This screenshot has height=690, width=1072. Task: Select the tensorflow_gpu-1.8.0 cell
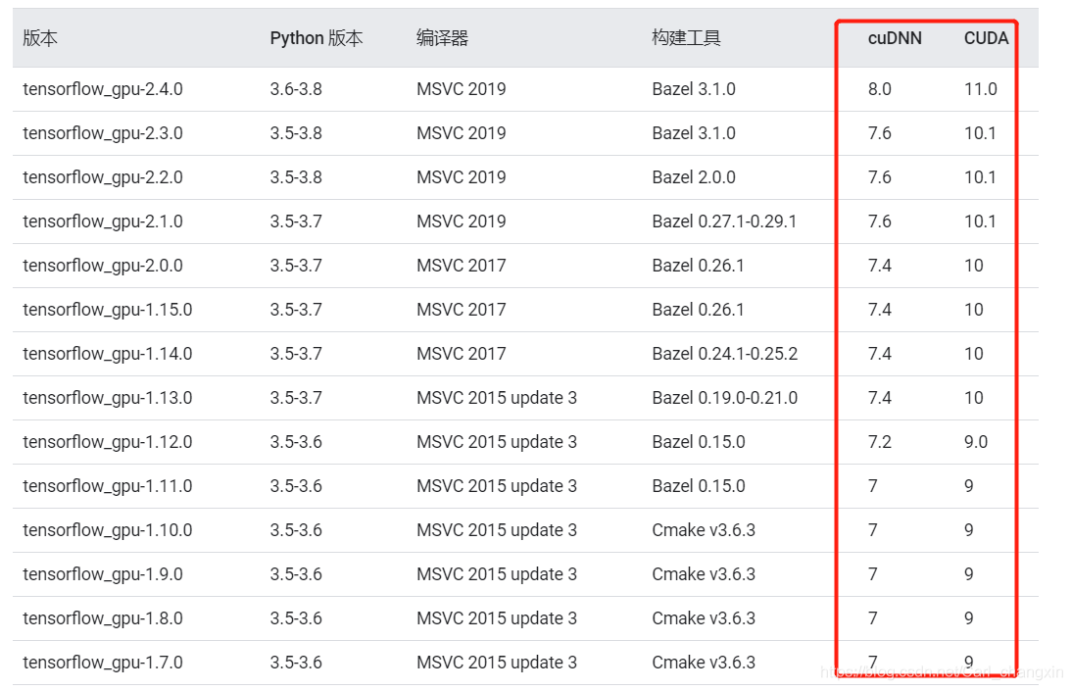click(103, 618)
